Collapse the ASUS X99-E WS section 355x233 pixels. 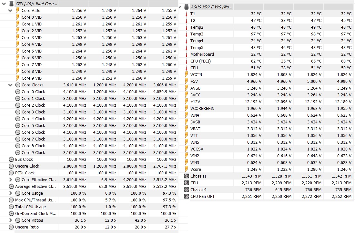(x=180, y=7)
